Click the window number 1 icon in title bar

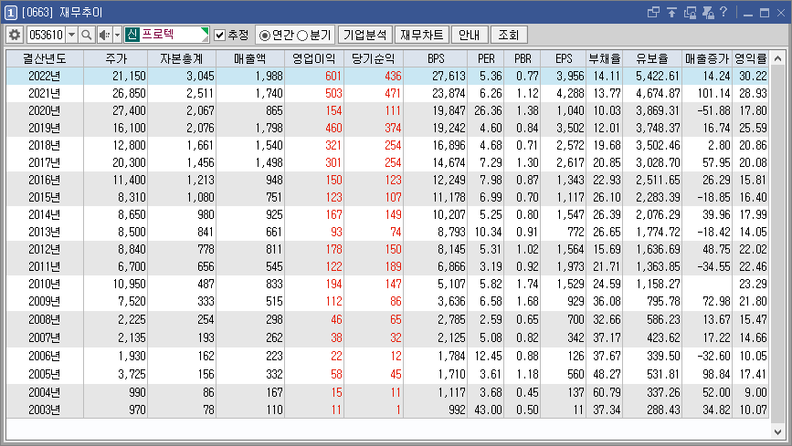(x=11, y=12)
